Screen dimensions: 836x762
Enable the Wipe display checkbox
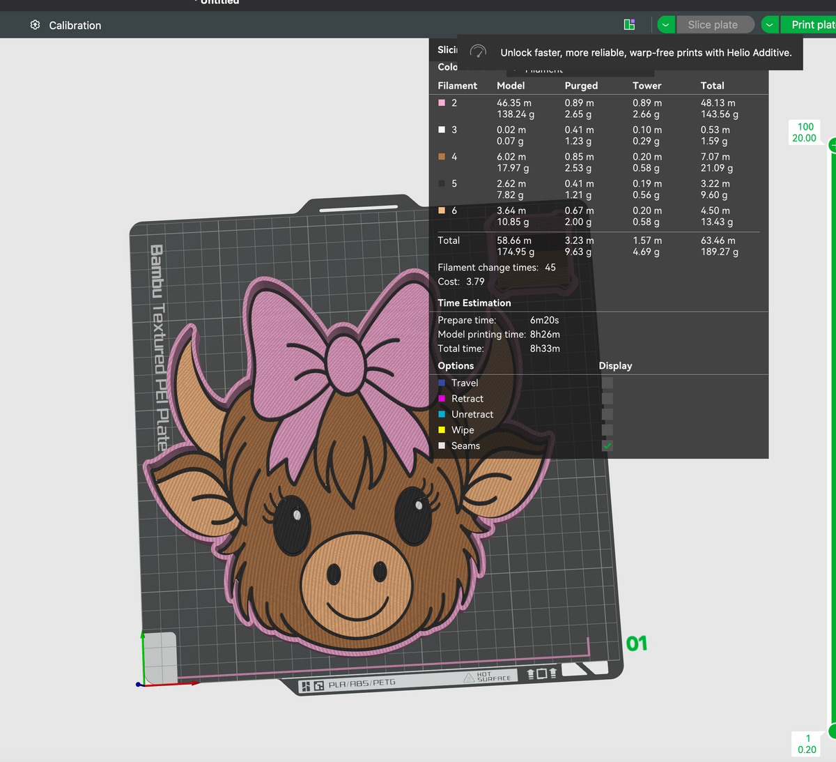pos(607,430)
